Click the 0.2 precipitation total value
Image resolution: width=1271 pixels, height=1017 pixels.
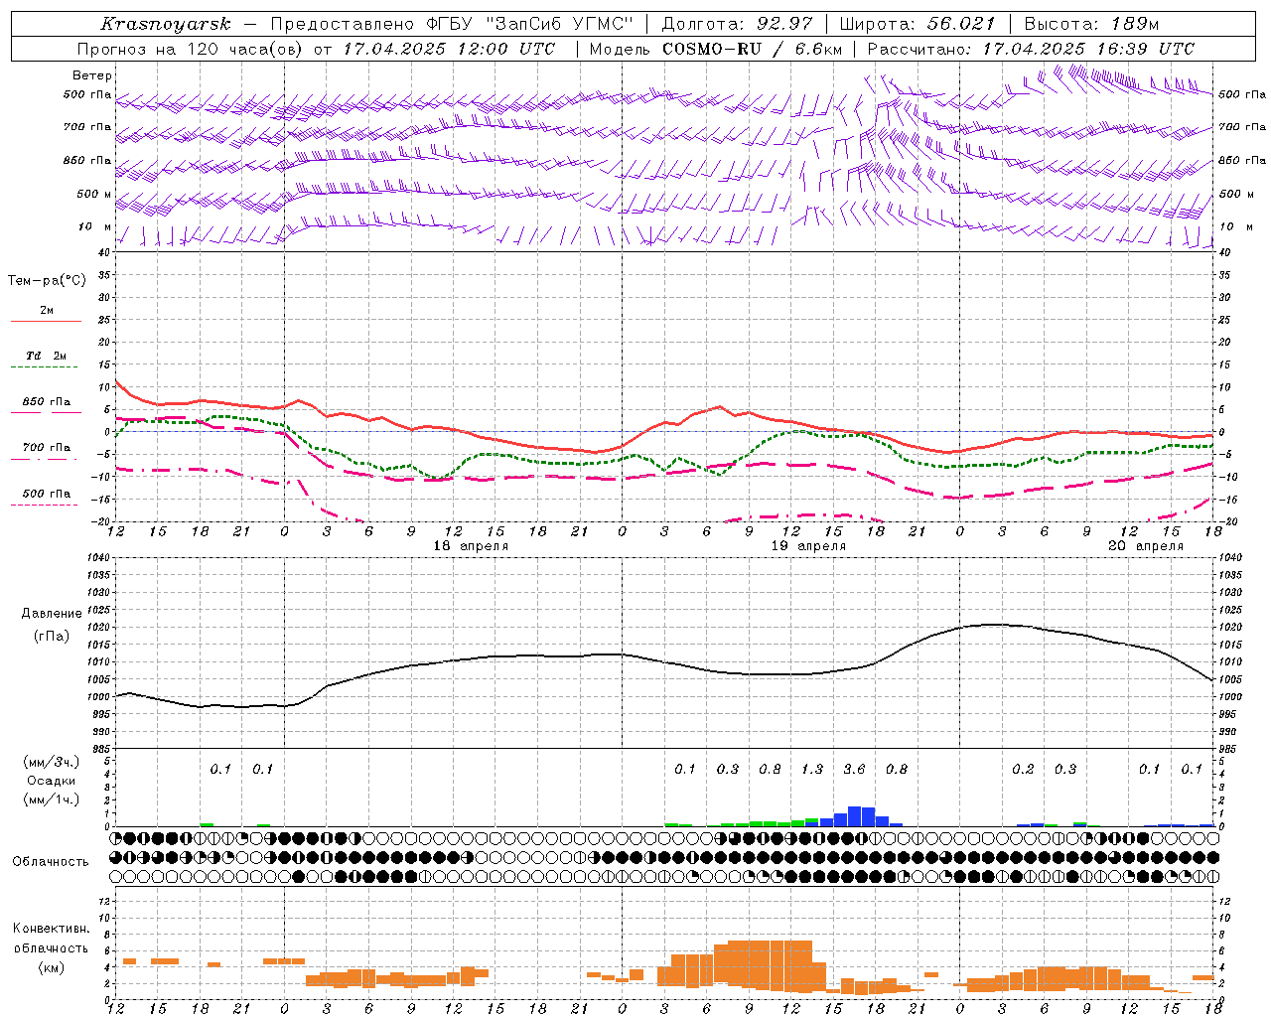(1023, 769)
